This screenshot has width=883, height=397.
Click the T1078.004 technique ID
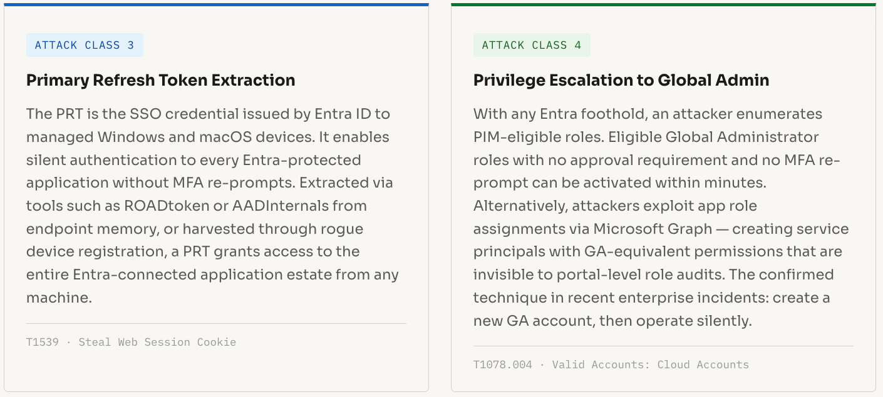(502, 364)
